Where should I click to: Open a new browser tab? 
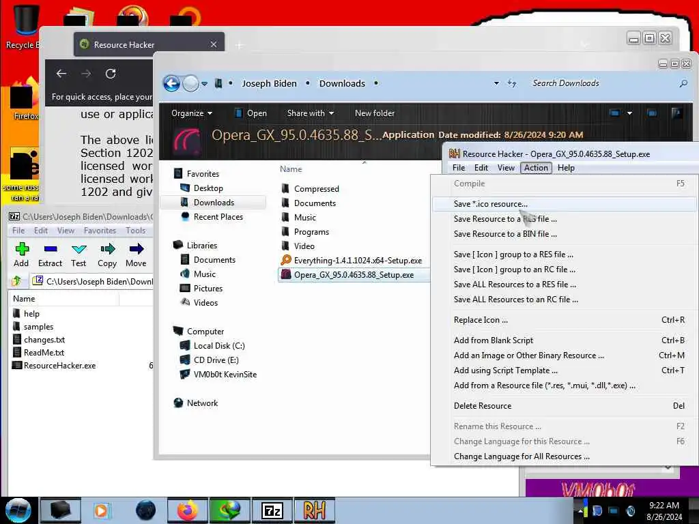click(240, 45)
